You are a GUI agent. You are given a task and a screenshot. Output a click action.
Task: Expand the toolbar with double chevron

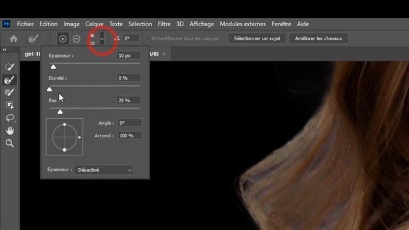4,50
